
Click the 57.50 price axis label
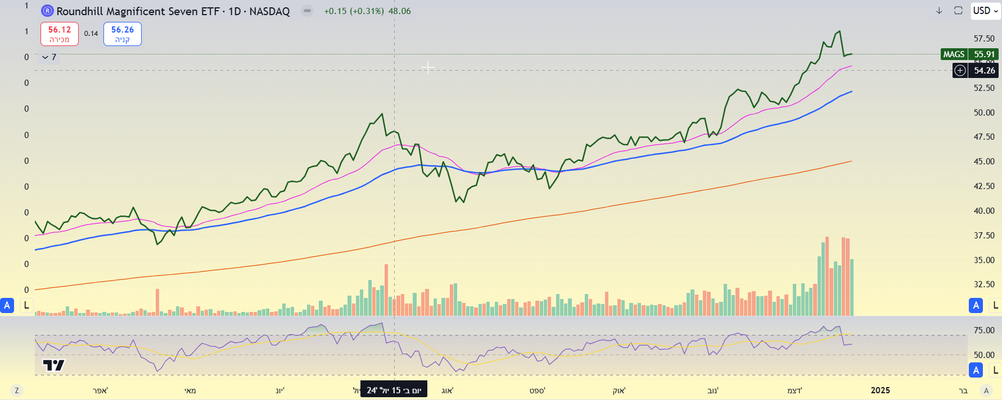coord(984,39)
